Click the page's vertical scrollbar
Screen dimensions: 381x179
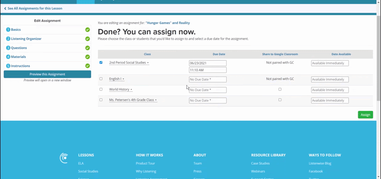379,58
